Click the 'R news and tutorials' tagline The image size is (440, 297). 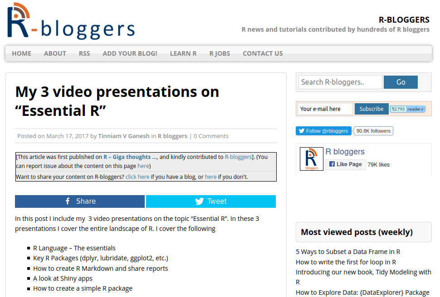pos(335,29)
